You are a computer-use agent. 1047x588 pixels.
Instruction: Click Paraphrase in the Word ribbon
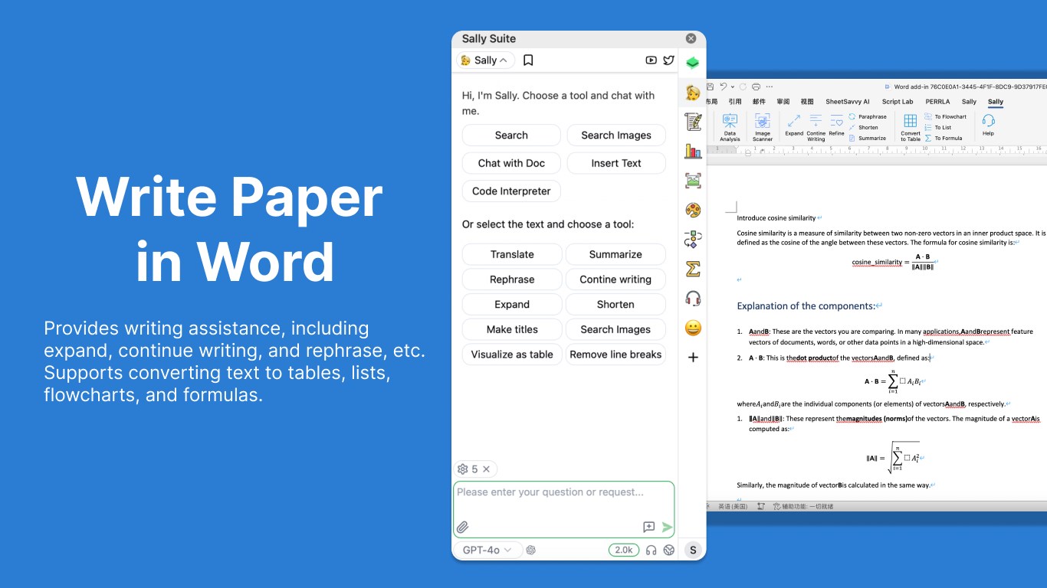[x=868, y=116]
